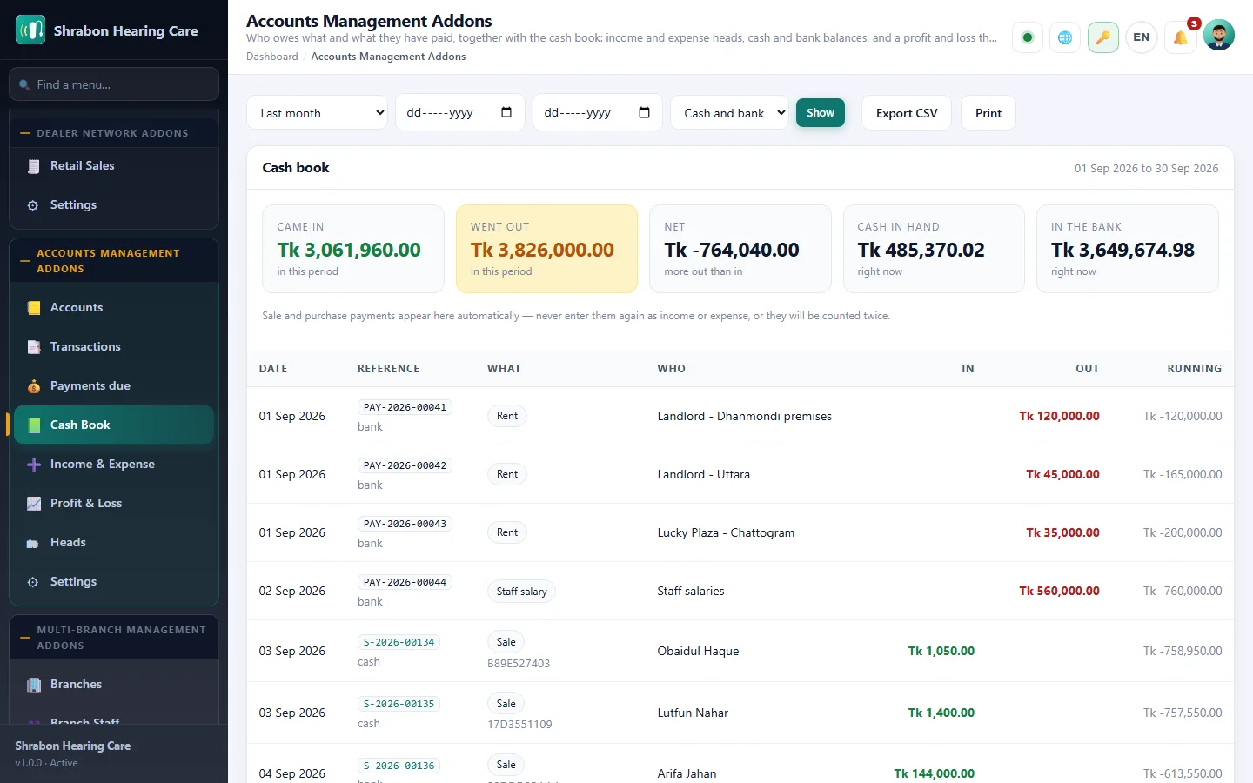Click reference PAY-2026-00041
This screenshot has height=783, width=1253.
tap(405, 407)
